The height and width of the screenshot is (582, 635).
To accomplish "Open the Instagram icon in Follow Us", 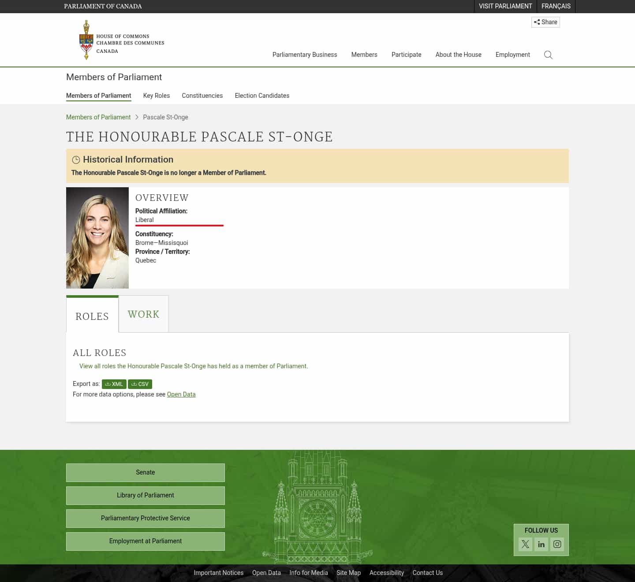I will click(x=557, y=544).
